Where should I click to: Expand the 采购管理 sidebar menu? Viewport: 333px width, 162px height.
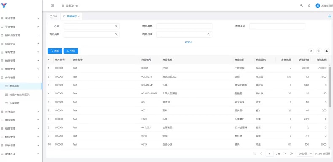click(x=21, y=52)
